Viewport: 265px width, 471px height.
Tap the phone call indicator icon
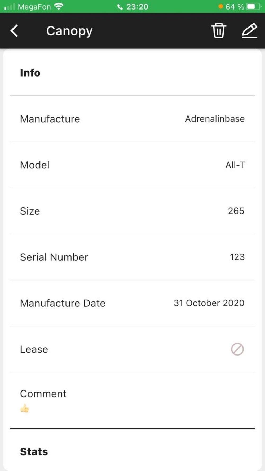(120, 7)
